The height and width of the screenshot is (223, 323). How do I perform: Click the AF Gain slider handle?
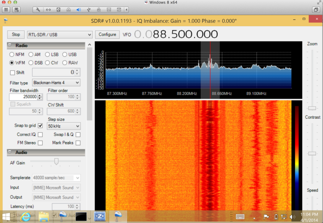click(x=56, y=162)
